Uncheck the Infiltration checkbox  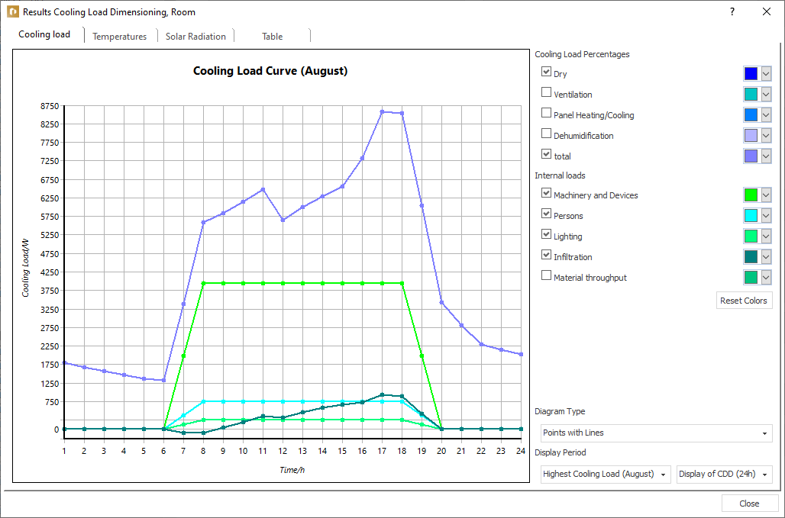click(x=546, y=256)
